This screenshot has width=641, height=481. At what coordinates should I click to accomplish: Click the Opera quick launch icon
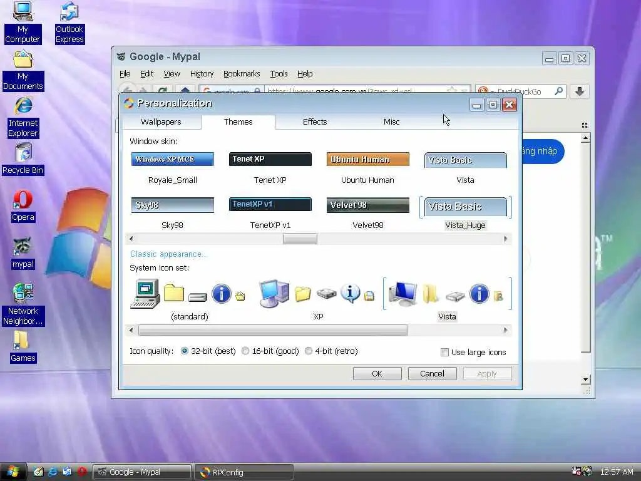82,472
